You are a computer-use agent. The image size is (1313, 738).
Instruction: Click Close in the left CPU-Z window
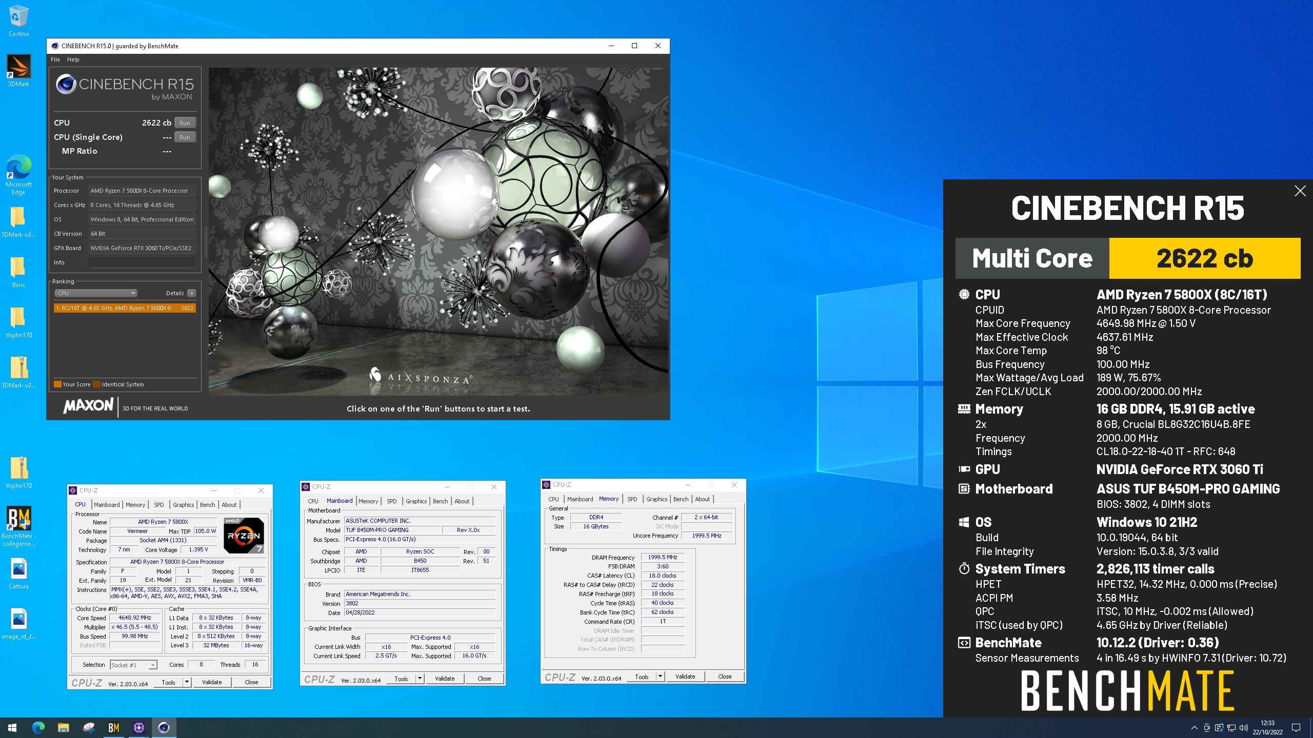(251, 682)
